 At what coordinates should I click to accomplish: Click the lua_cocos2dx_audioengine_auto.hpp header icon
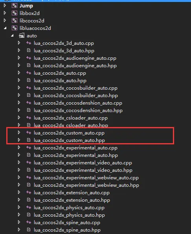point(29,65)
